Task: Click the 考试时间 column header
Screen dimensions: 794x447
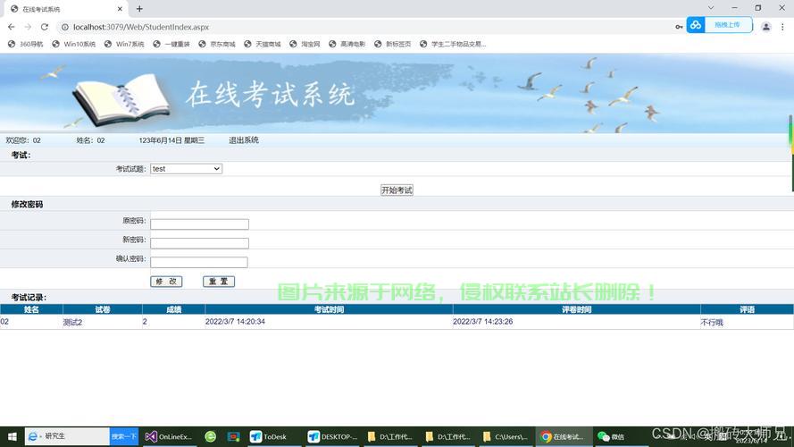Action: pos(329,309)
